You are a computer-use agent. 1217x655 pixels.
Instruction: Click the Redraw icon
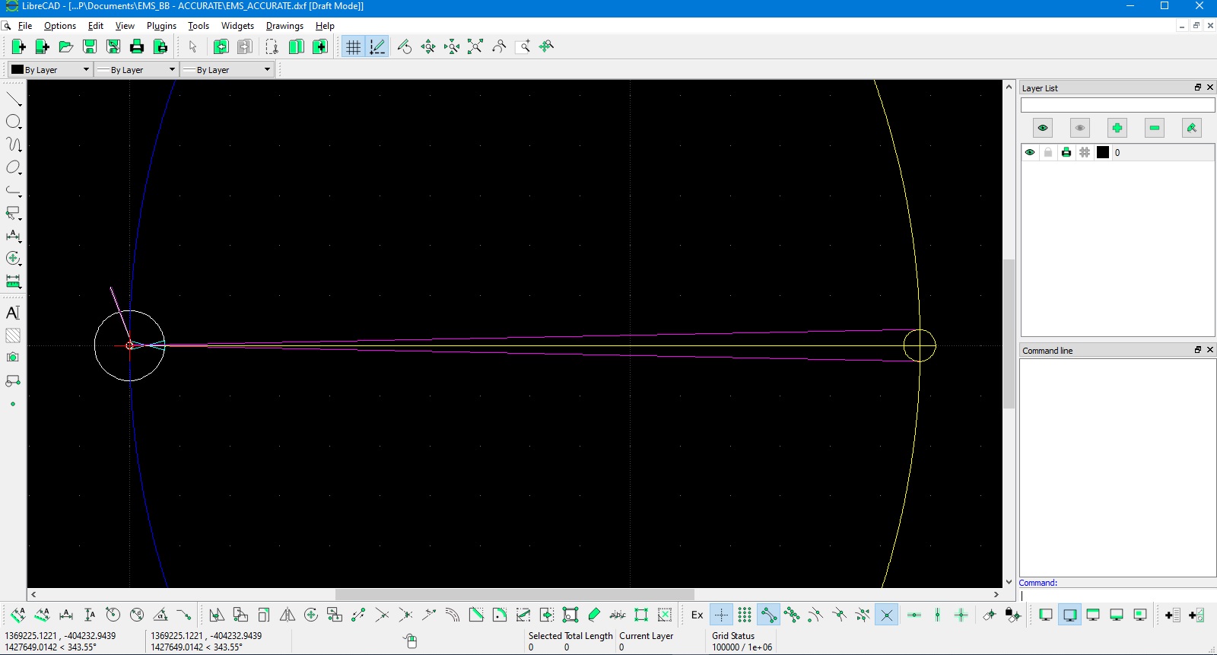405,46
